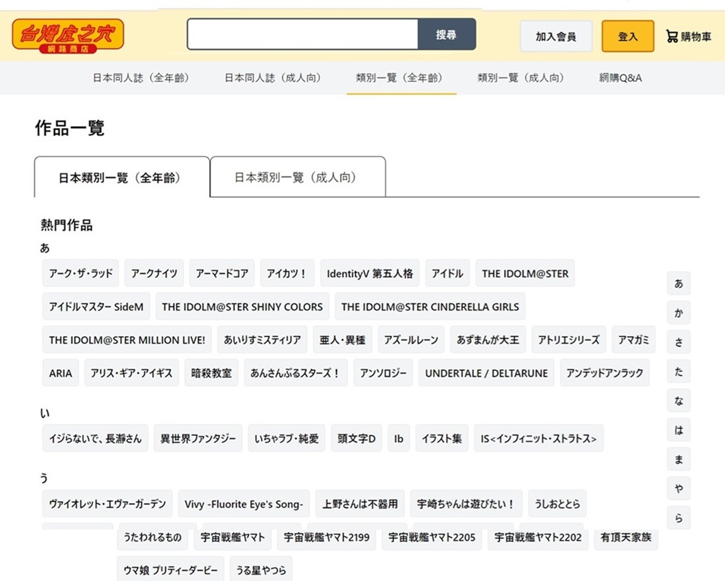Viewport: 725px width, 581px height.
Task: Open 類別一覧（成人向）navigation item
Action: 523,77
